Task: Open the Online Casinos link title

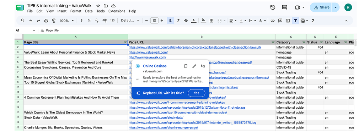Action: [x=155, y=66]
